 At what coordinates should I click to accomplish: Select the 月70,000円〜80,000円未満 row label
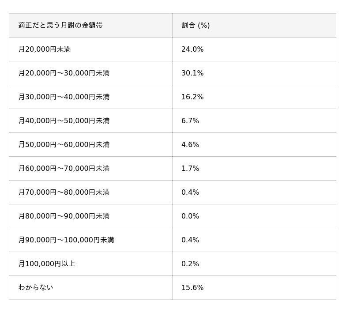point(64,192)
